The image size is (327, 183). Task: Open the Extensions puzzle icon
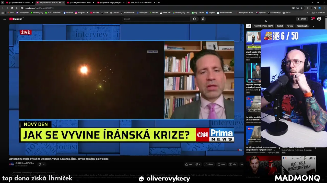pos(308,8)
